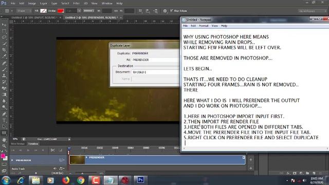Add audio to the Audio Track

251,168
